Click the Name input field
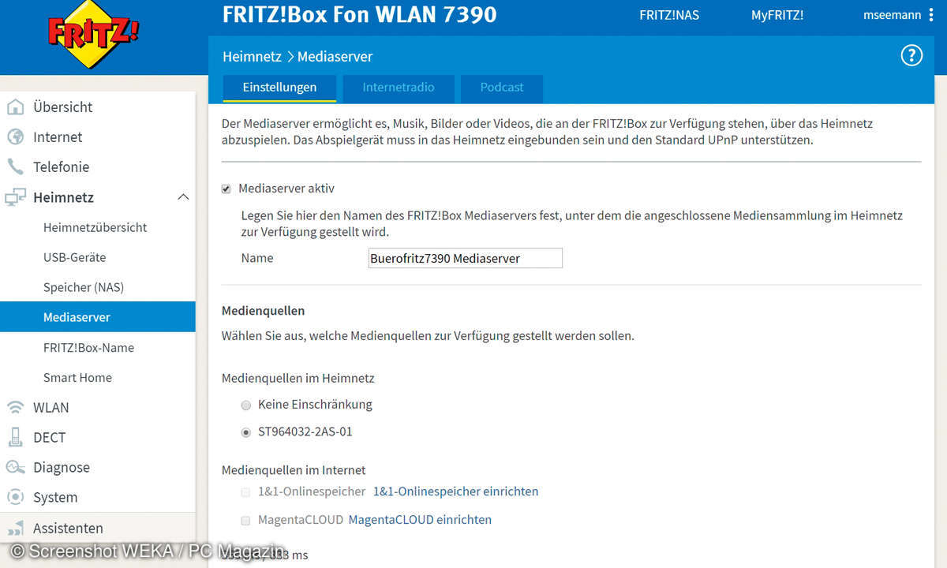The width and height of the screenshot is (947, 568). point(466,258)
